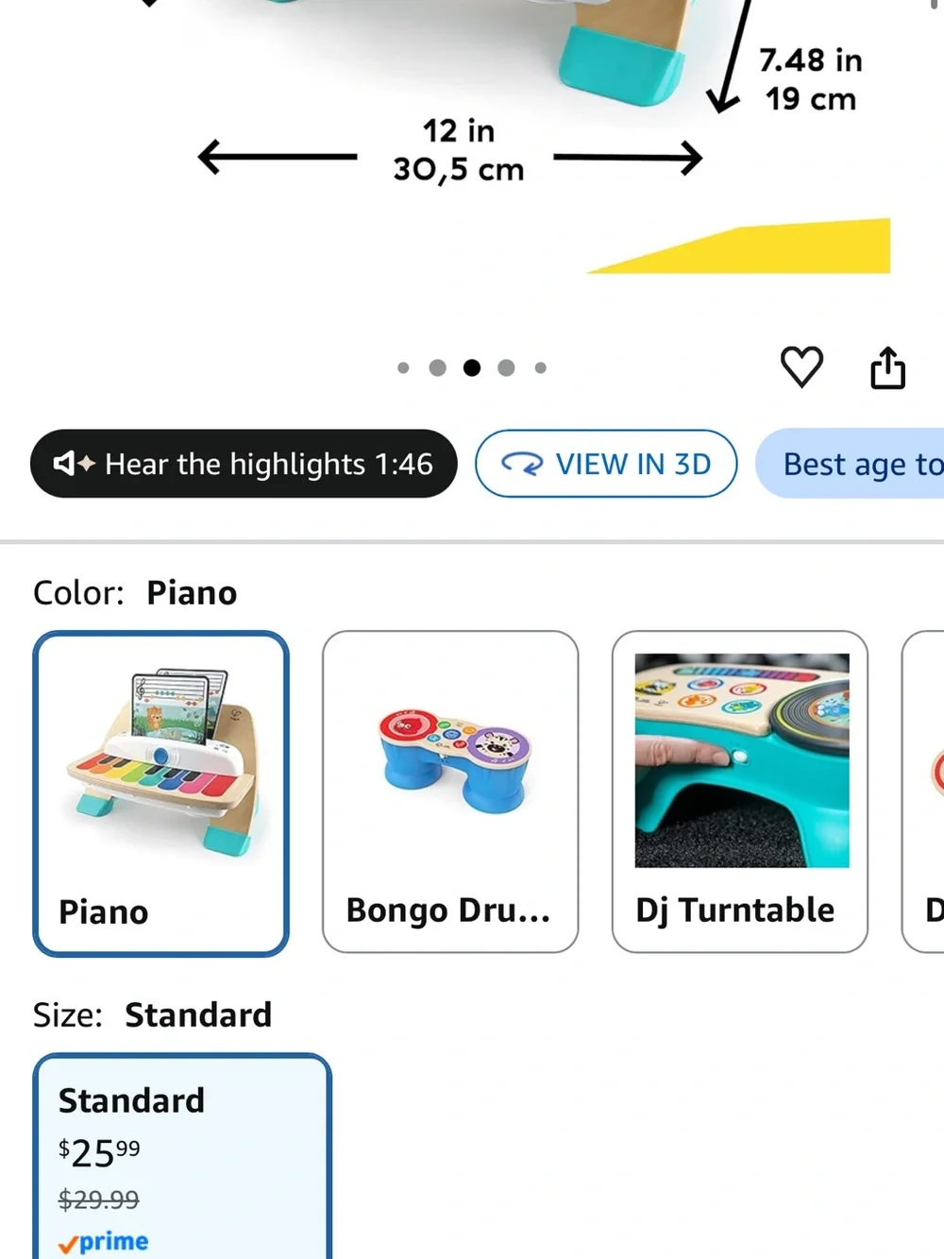
Task: Go to second image carousel dot
Action: pos(437,367)
